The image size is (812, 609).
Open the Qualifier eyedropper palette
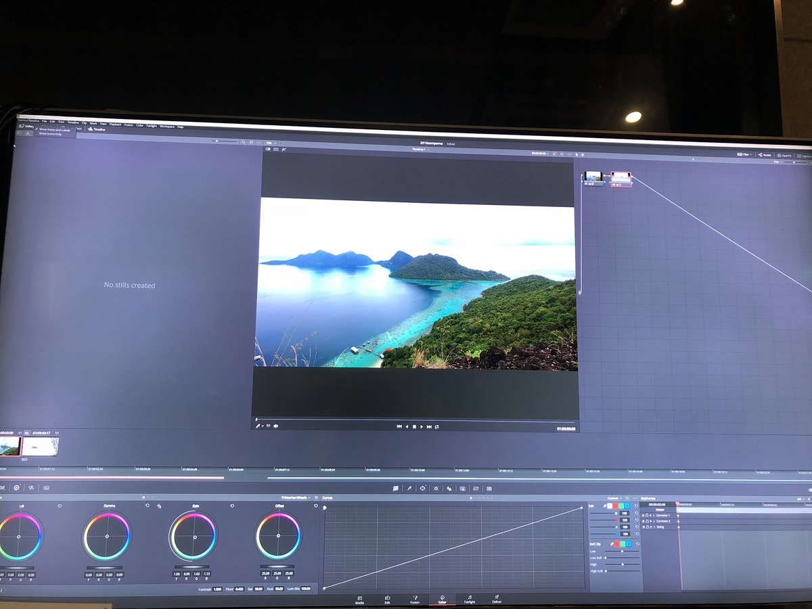tap(409, 489)
